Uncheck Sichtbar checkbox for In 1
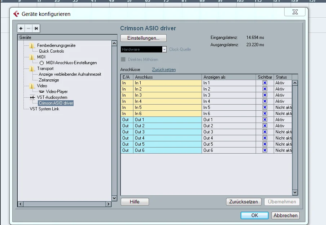This screenshot has height=225, width=326. [x=265, y=83]
